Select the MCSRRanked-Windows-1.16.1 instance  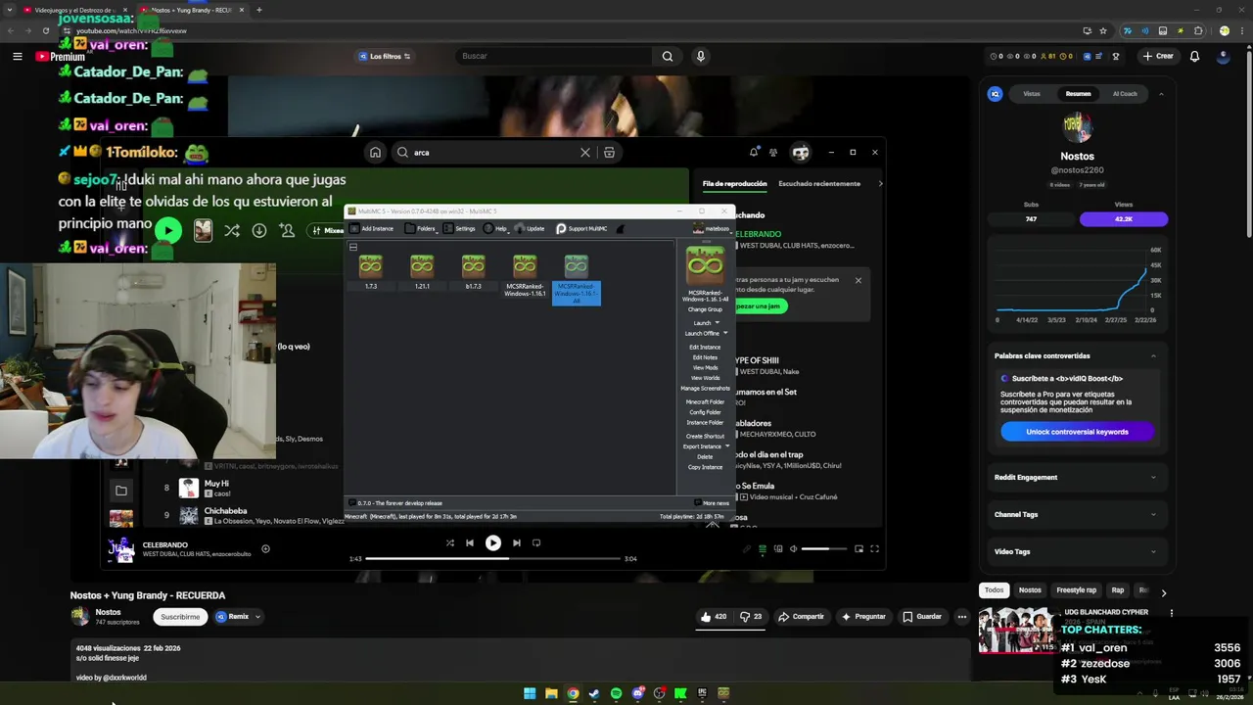[525, 275]
